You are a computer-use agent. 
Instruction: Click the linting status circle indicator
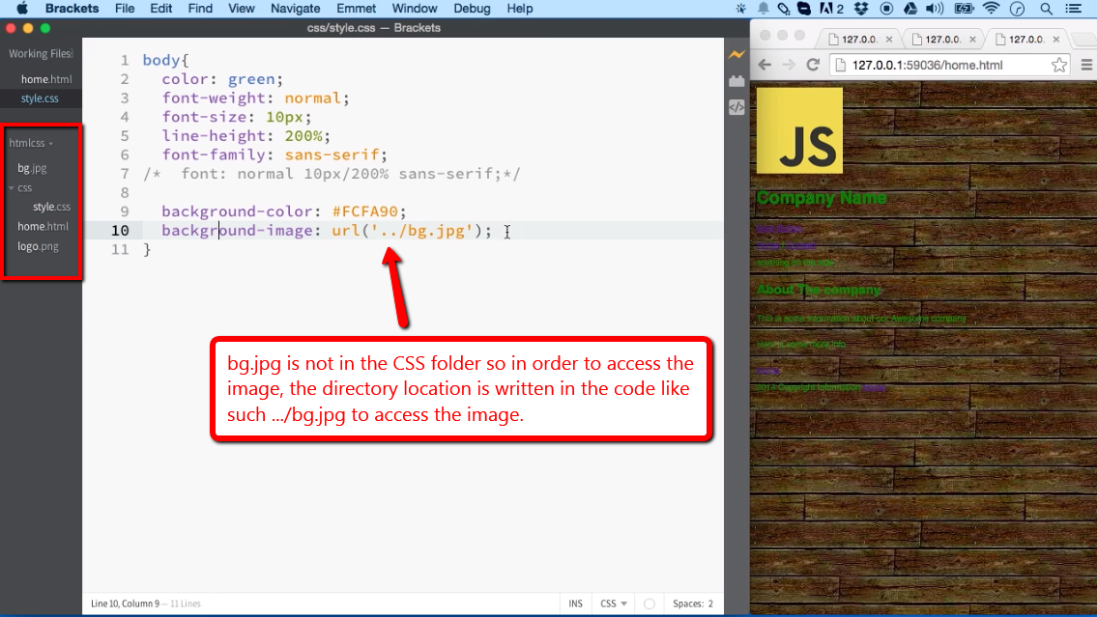[x=650, y=603]
